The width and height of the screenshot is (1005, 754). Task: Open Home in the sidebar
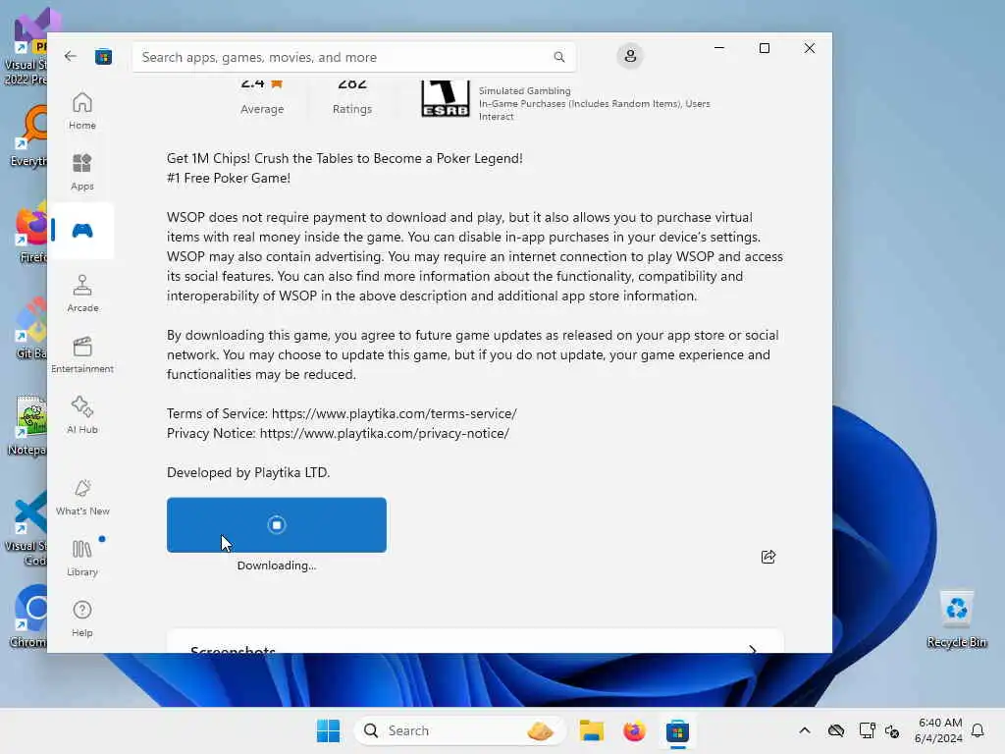82,111
